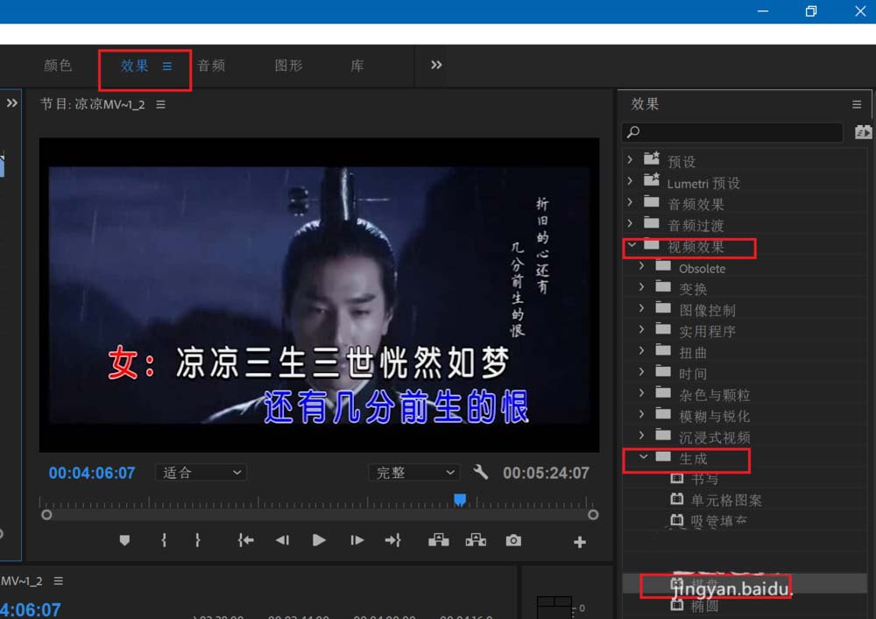Click the 00:04:06:07 playhead timecode
This screenshot has width=876, height=619.
point(92,474)
